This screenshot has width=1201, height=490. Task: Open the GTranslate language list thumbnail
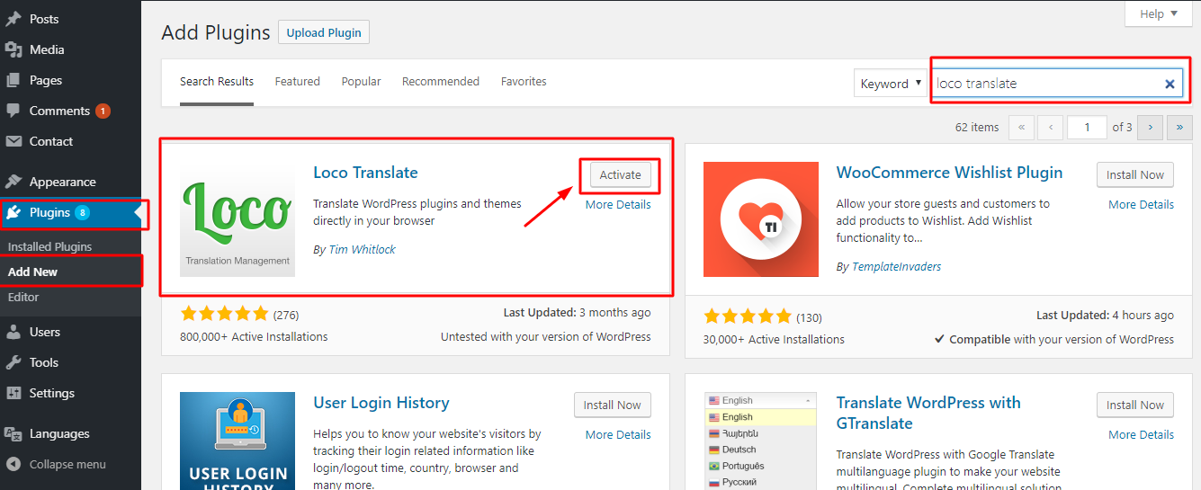click(761, 441)
